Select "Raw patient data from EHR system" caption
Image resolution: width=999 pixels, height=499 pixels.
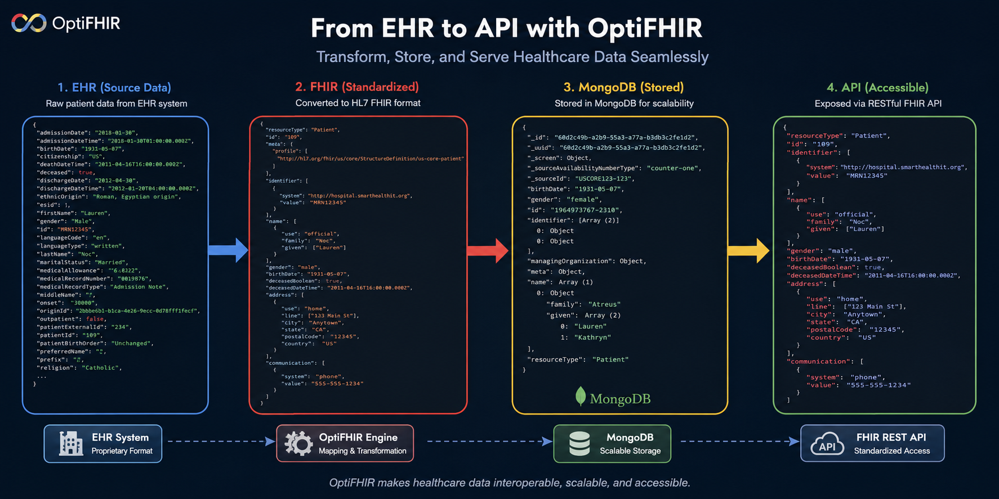pyautogui.click(x=117, y=104)
